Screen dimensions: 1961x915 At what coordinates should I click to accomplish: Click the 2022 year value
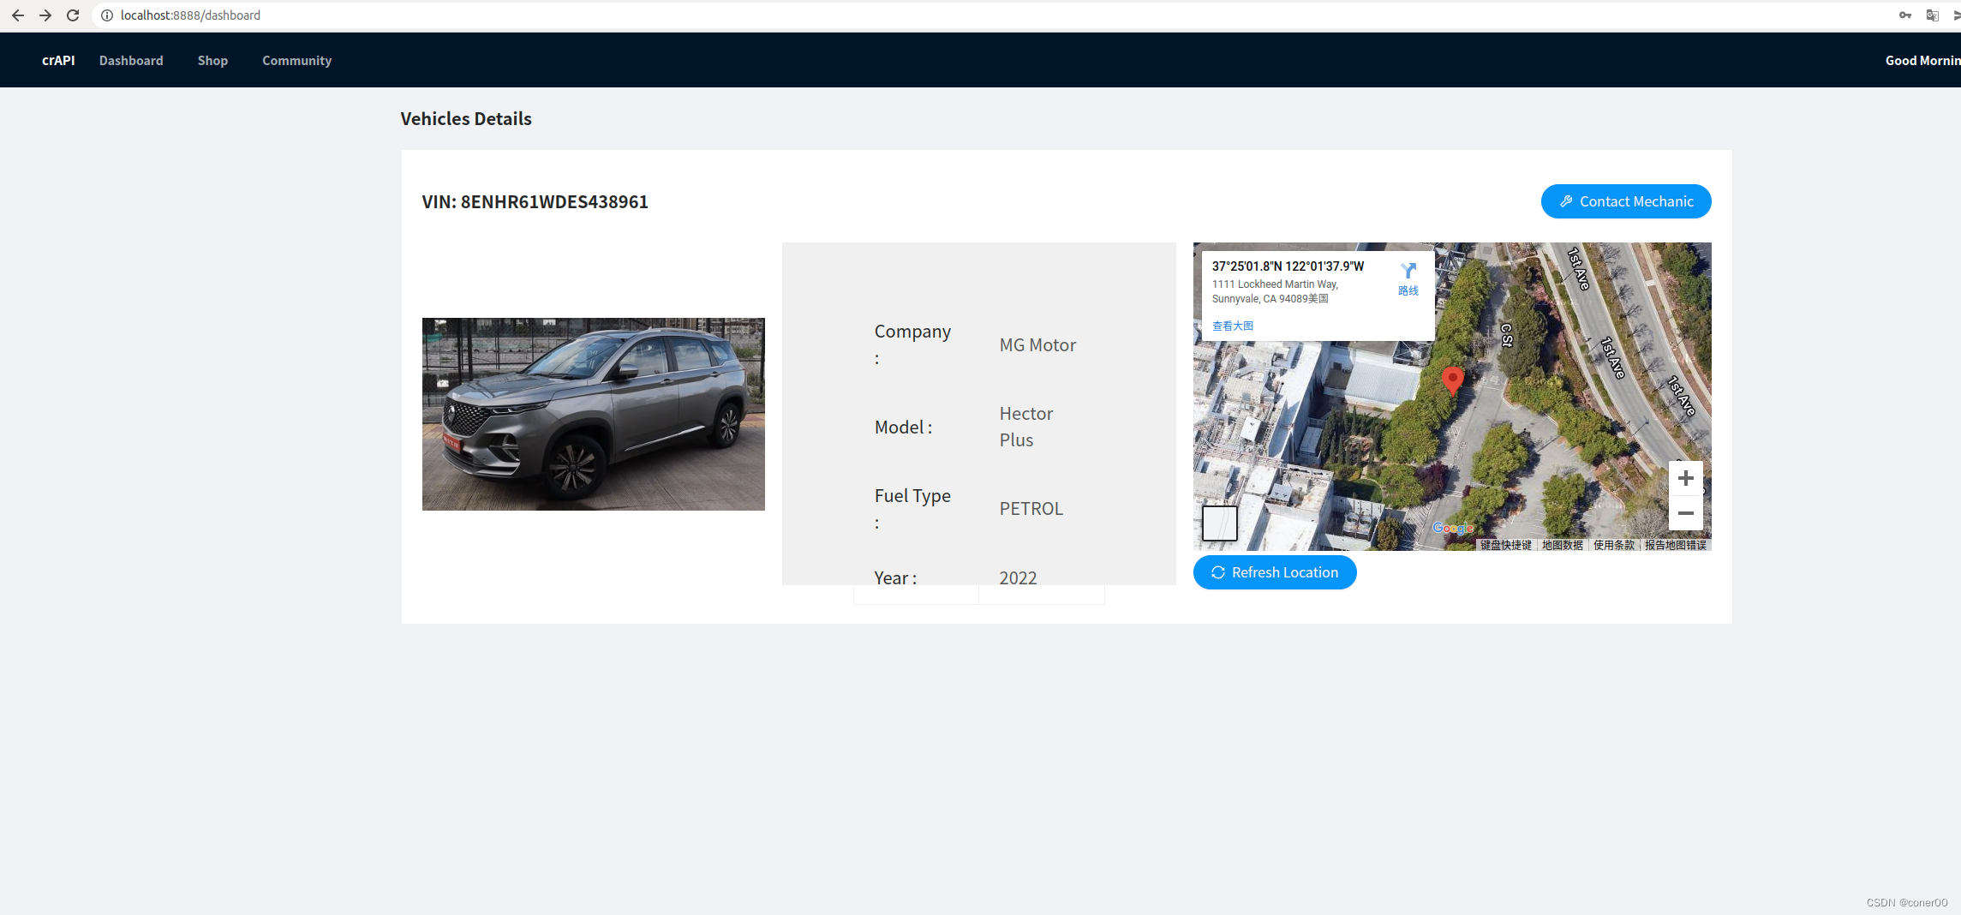[1018, 577]
